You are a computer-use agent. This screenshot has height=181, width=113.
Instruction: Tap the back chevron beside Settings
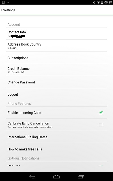[1, 10]
